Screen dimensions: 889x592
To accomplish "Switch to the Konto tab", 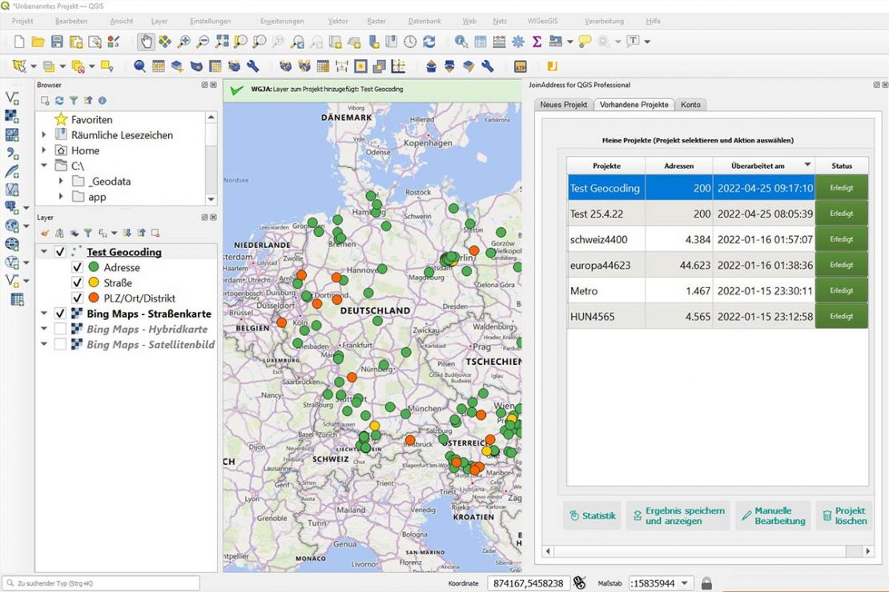I will 690,104.
